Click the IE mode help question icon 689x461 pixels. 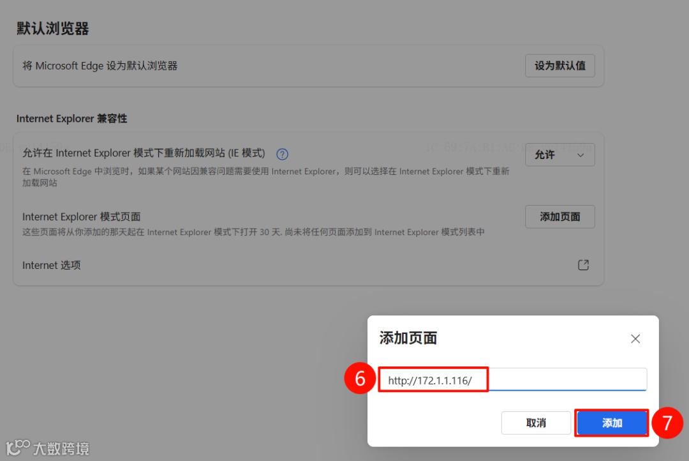282,154
